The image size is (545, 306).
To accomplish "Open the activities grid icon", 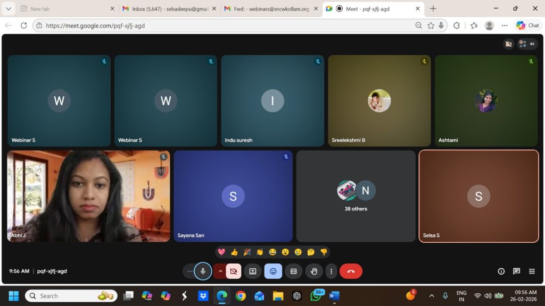I will click(x=532, y=271).
